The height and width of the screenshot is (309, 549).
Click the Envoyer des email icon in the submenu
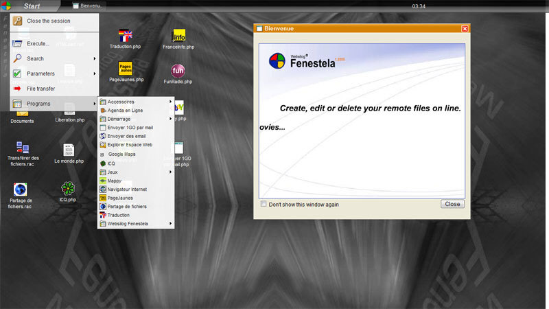pyautogui.click(x=102, y=136)
